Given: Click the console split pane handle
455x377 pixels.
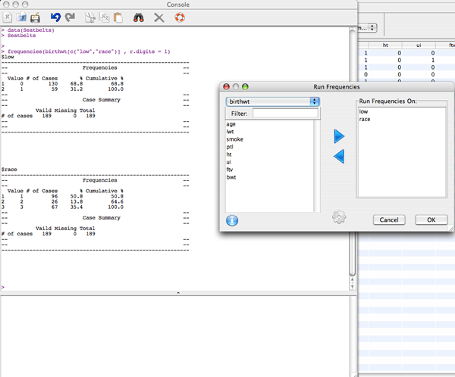Looking at the screenshot, I should pos(178,293).
